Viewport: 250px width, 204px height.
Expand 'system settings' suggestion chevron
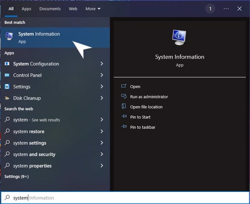(x=102, y=143)
